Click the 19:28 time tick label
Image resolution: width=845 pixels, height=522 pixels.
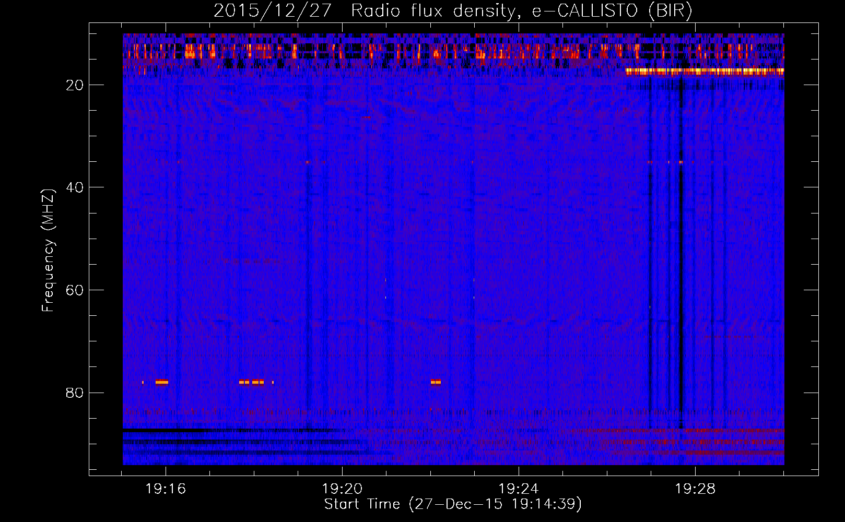click(x=695, y=489)
